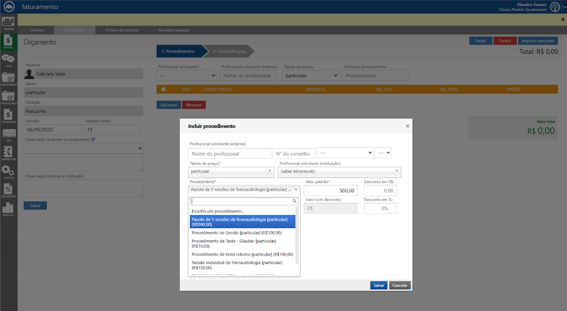Go to step 1. Procedimentos
Viewport: 567px width, 311px height.
click(x=180, y=51)
